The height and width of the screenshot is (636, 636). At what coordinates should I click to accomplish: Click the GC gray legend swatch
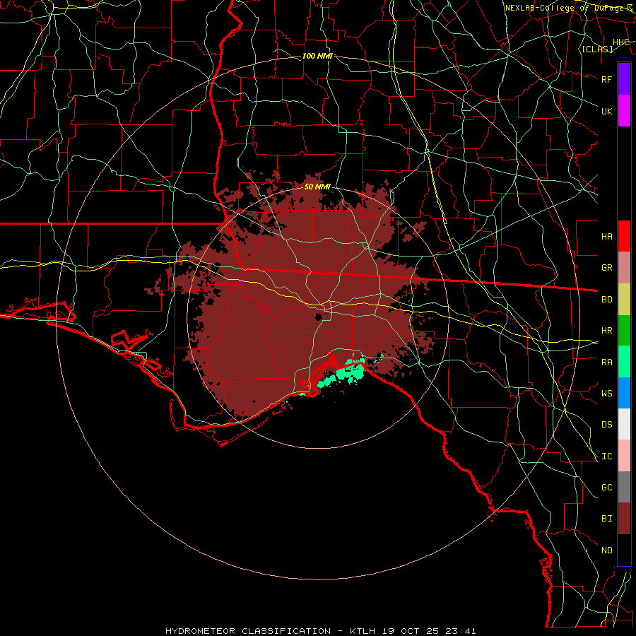click(x=624, y=487)
